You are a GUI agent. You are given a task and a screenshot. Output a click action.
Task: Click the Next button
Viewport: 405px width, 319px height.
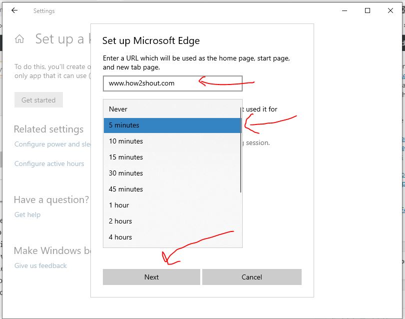click(x=151, y=277)
